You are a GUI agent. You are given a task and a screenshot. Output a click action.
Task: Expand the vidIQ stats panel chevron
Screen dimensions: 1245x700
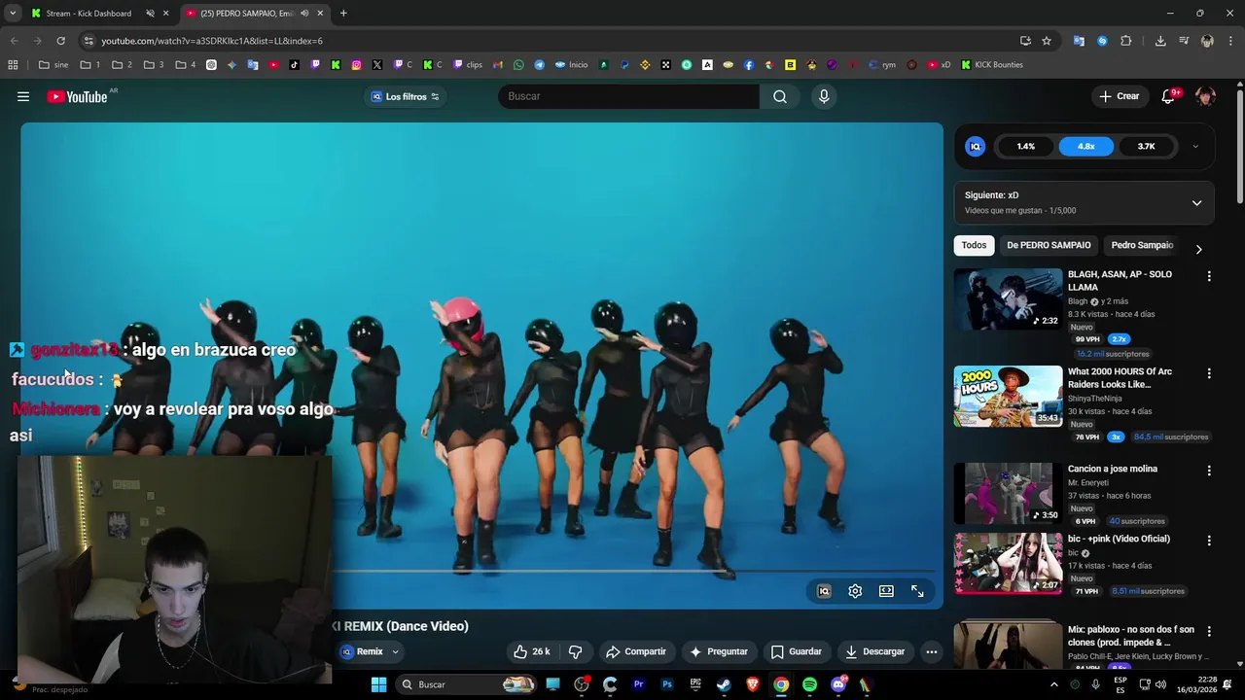[1195, 147]
